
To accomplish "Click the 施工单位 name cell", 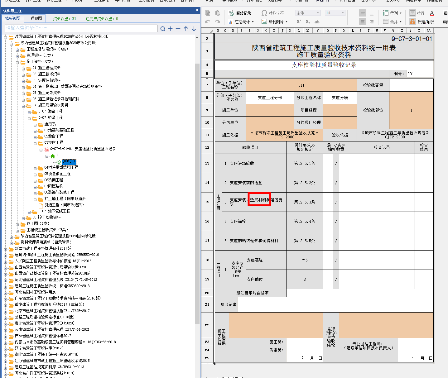I will tap(270, 110).
